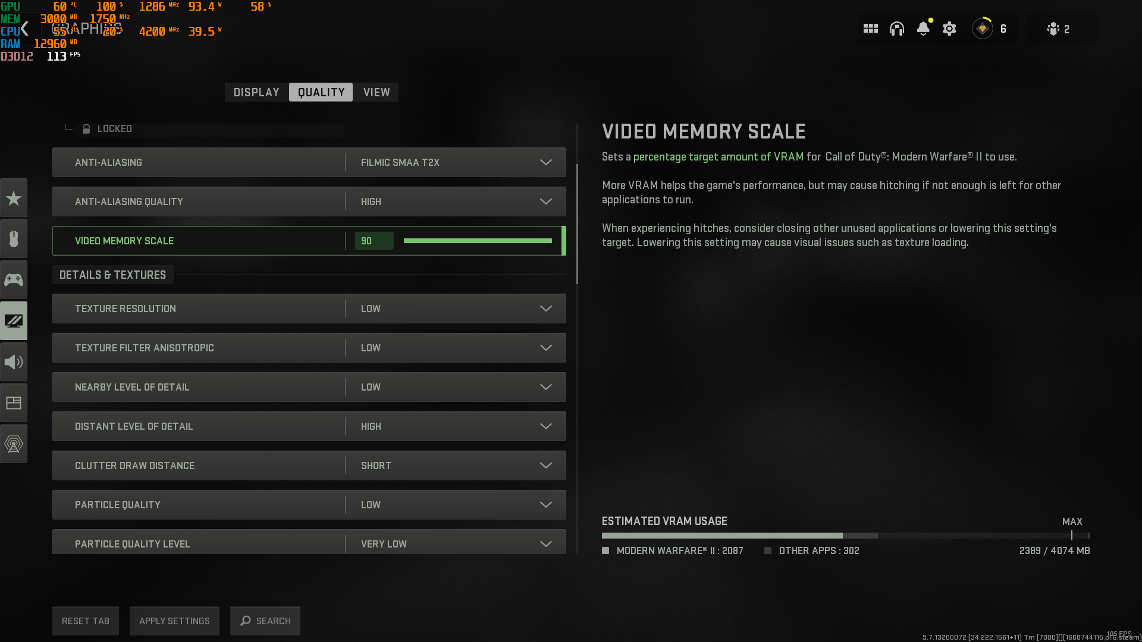Click the Apply Settings button
The width and height of the screenshot is (1142, 642).
(174, 621)
